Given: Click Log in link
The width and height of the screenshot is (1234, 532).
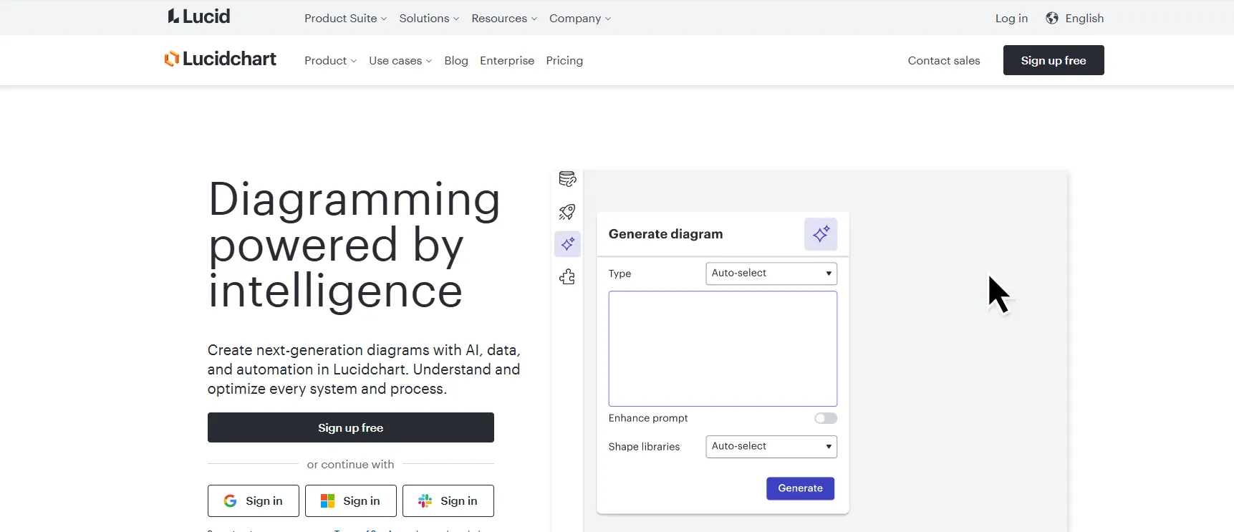Looking at the screenshot, I should click(x=1011, y=19).
